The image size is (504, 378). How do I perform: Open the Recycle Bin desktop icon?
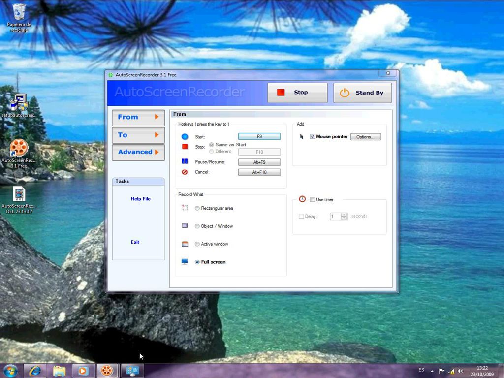(x=19, y=18)
